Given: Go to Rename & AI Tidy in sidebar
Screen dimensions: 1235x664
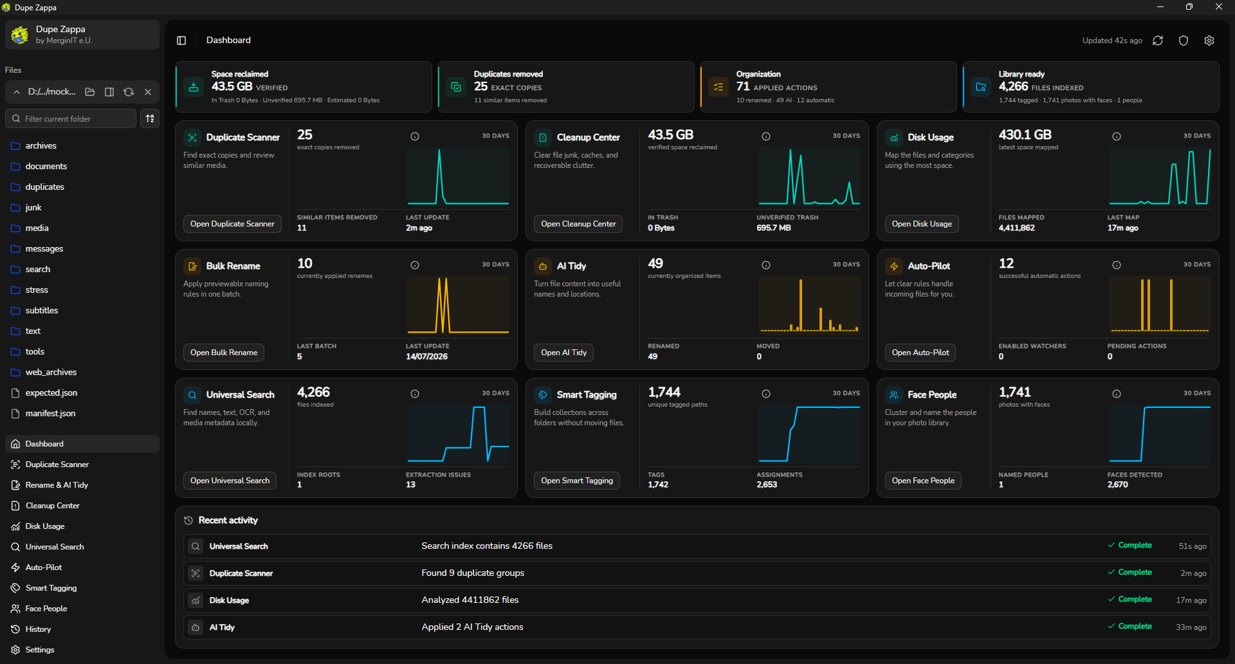Looking at the screenshot, I should (82, 485).
